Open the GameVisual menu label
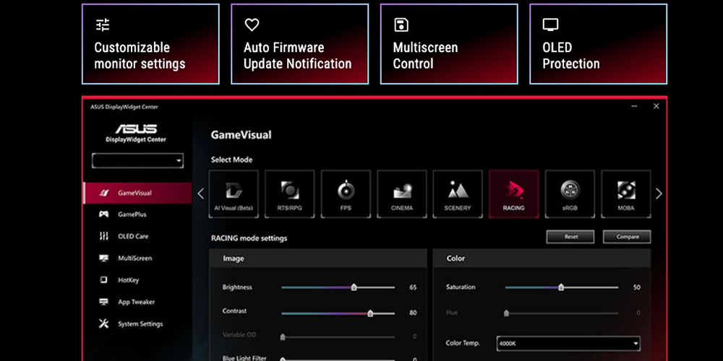The image size is (723, 361). coord(134,193)
